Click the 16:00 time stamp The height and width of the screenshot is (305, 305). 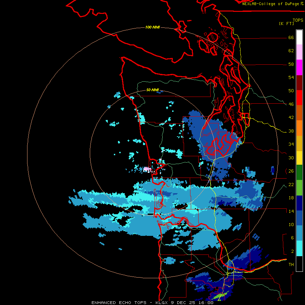206,303
